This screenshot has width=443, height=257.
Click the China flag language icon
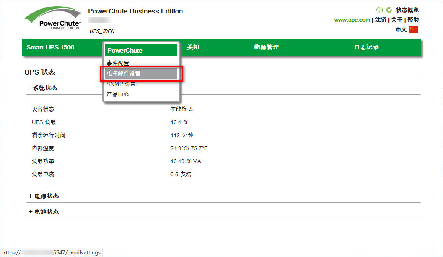tap(414, 30)
